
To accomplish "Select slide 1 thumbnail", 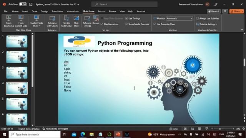I will [x=17, y=41].
